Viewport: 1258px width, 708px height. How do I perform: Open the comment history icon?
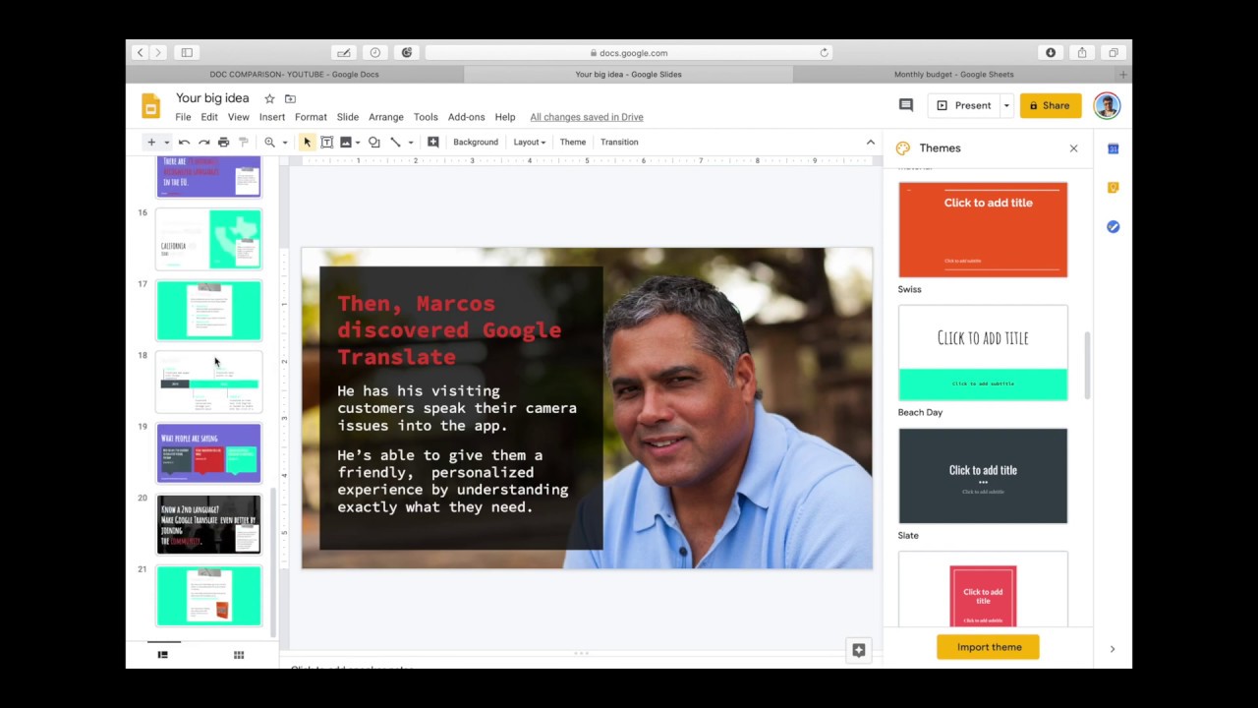click(906, 105)
